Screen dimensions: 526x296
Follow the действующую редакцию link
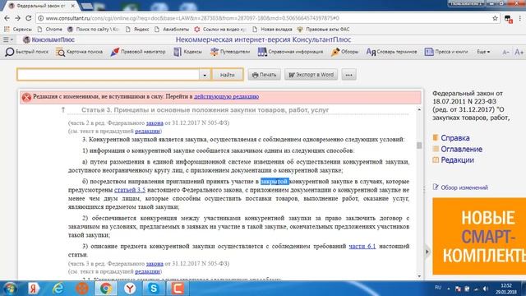[x=226, y=96]
